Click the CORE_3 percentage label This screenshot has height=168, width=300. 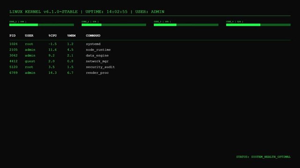click(162, 22)
